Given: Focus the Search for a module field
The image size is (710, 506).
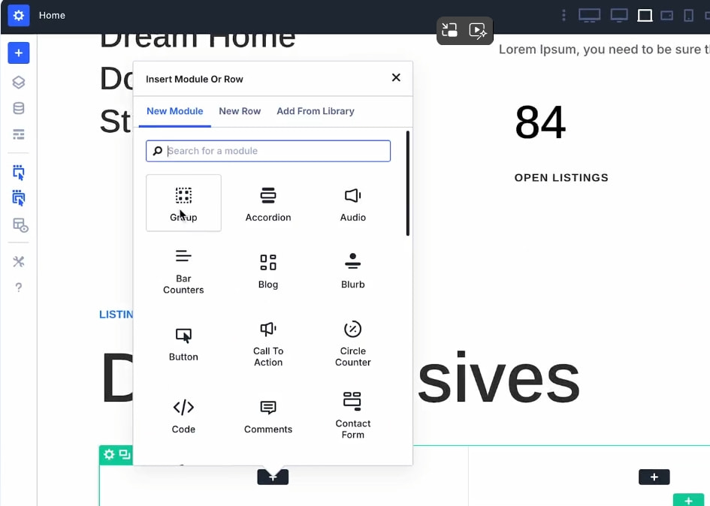Looking at the screenshot, I should point(268,151).
